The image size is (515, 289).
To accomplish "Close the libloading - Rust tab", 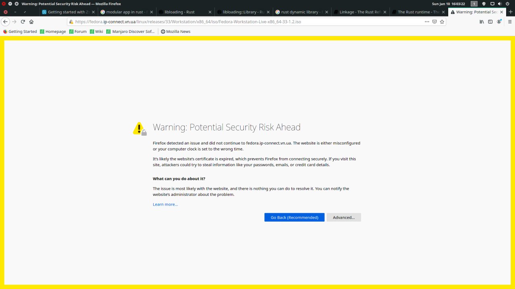I will (x=210, y=12).
